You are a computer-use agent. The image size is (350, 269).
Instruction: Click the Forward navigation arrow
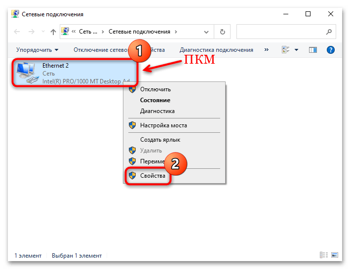(32, 32)
